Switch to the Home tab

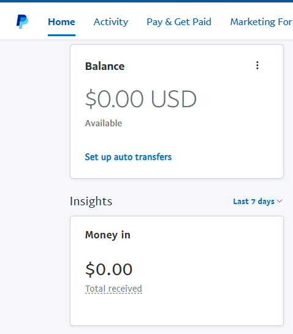[x=61, y=22]
